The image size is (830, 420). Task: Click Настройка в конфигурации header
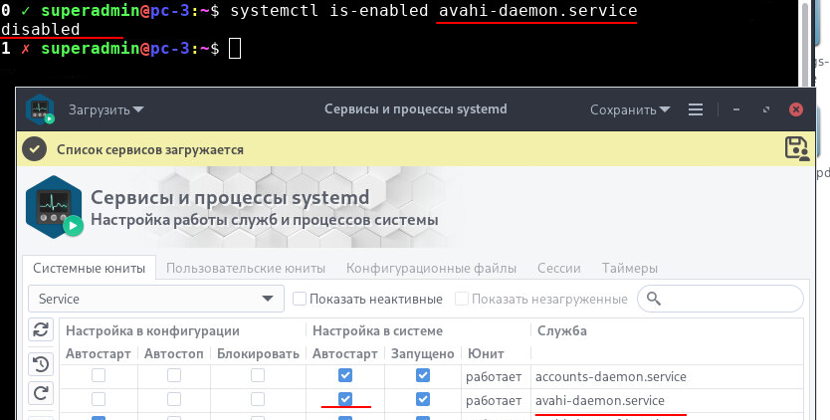tap(152, 331)
